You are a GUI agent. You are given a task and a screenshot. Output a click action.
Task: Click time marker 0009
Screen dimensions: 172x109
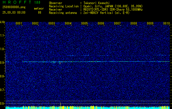point(150,23)
